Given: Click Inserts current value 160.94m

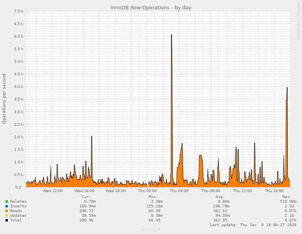Looking at the screenshot, I should tap(88, 206).
